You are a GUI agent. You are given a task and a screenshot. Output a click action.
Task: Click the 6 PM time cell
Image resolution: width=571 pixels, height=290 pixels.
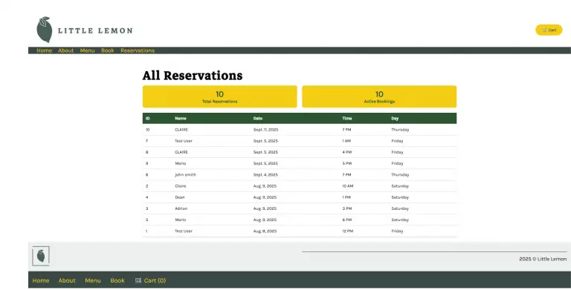[x=346, y=220]
